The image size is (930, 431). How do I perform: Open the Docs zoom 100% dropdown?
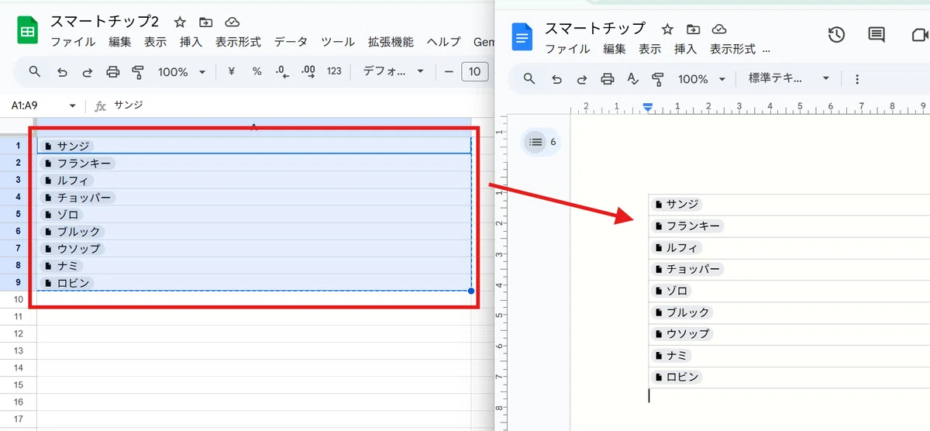coord(701,79)
